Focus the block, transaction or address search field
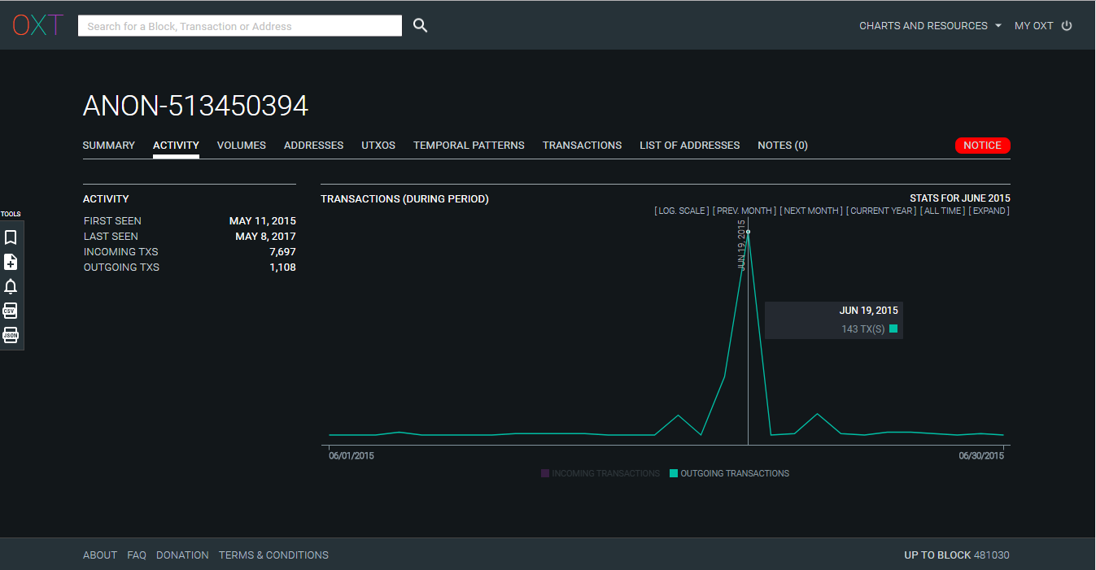1096x570 pixels. tap(240, 26)
